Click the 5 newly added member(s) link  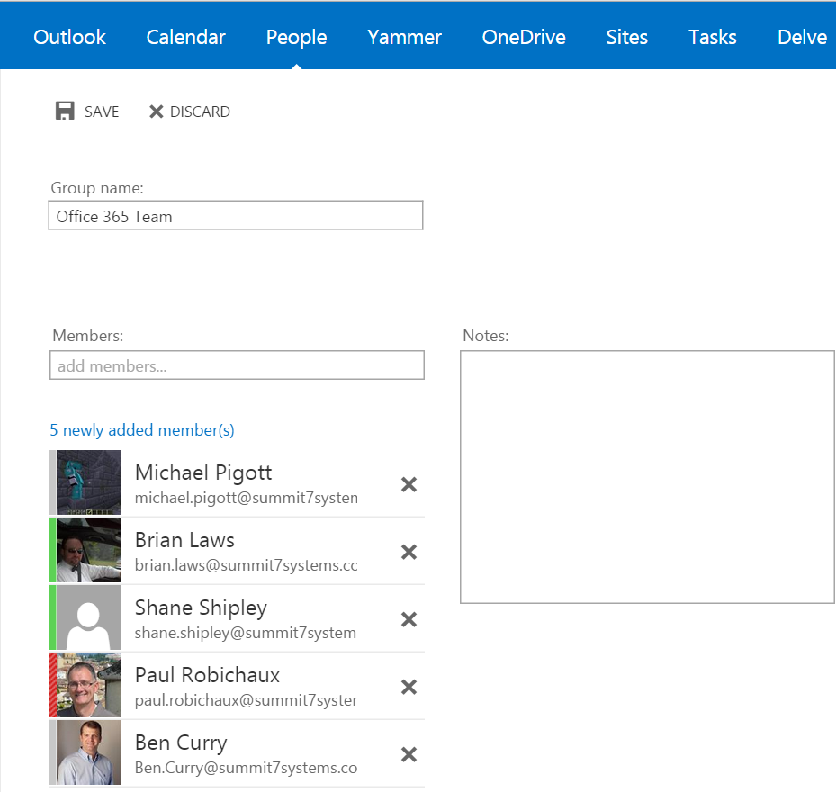142,430
